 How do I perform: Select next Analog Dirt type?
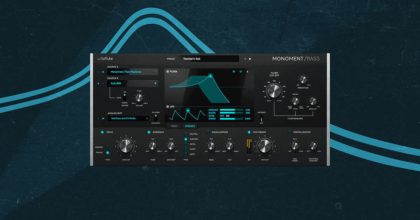coord(103,118)
